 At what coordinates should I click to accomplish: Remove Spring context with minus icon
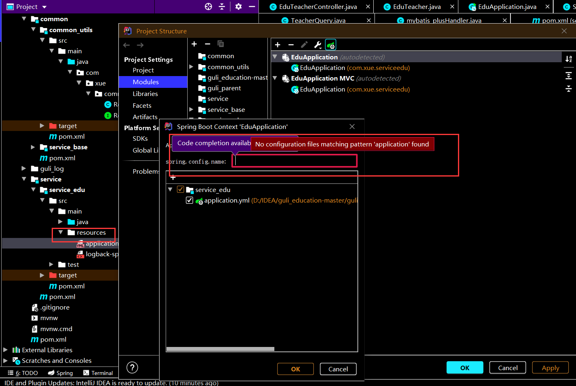(x=291, y=45)
